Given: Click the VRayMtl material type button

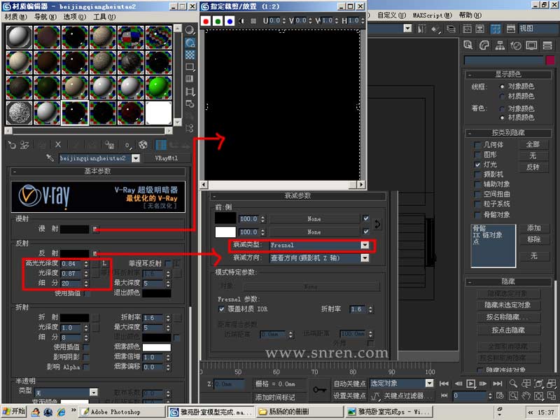Looking at the screenshot, I should click(167, 158).
